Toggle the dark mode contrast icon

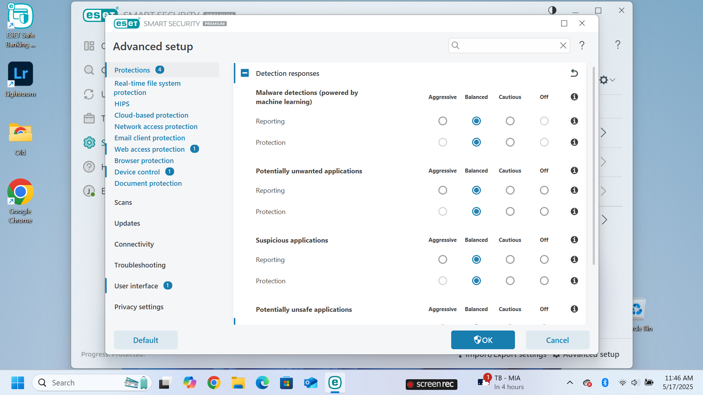(552, 10)
